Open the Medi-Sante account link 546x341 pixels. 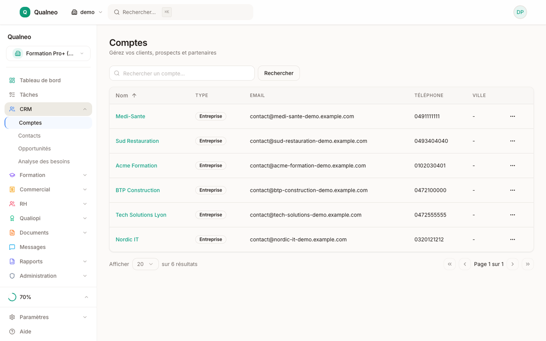[x=131, y=116]
